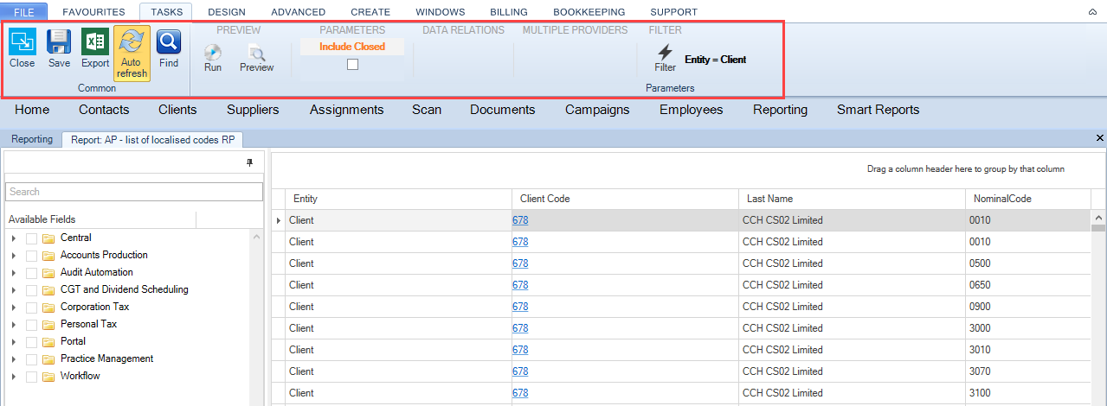Expand the Audit Automation folder node

[13, 272]
